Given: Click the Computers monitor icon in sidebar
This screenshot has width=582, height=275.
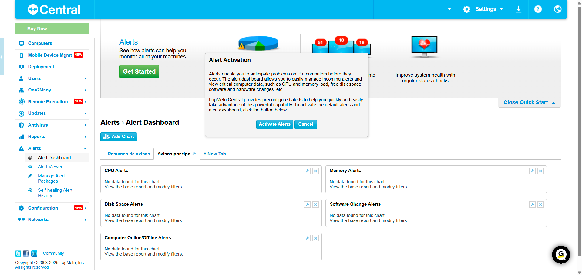Looking at the screenshot, I should point(21,43).
